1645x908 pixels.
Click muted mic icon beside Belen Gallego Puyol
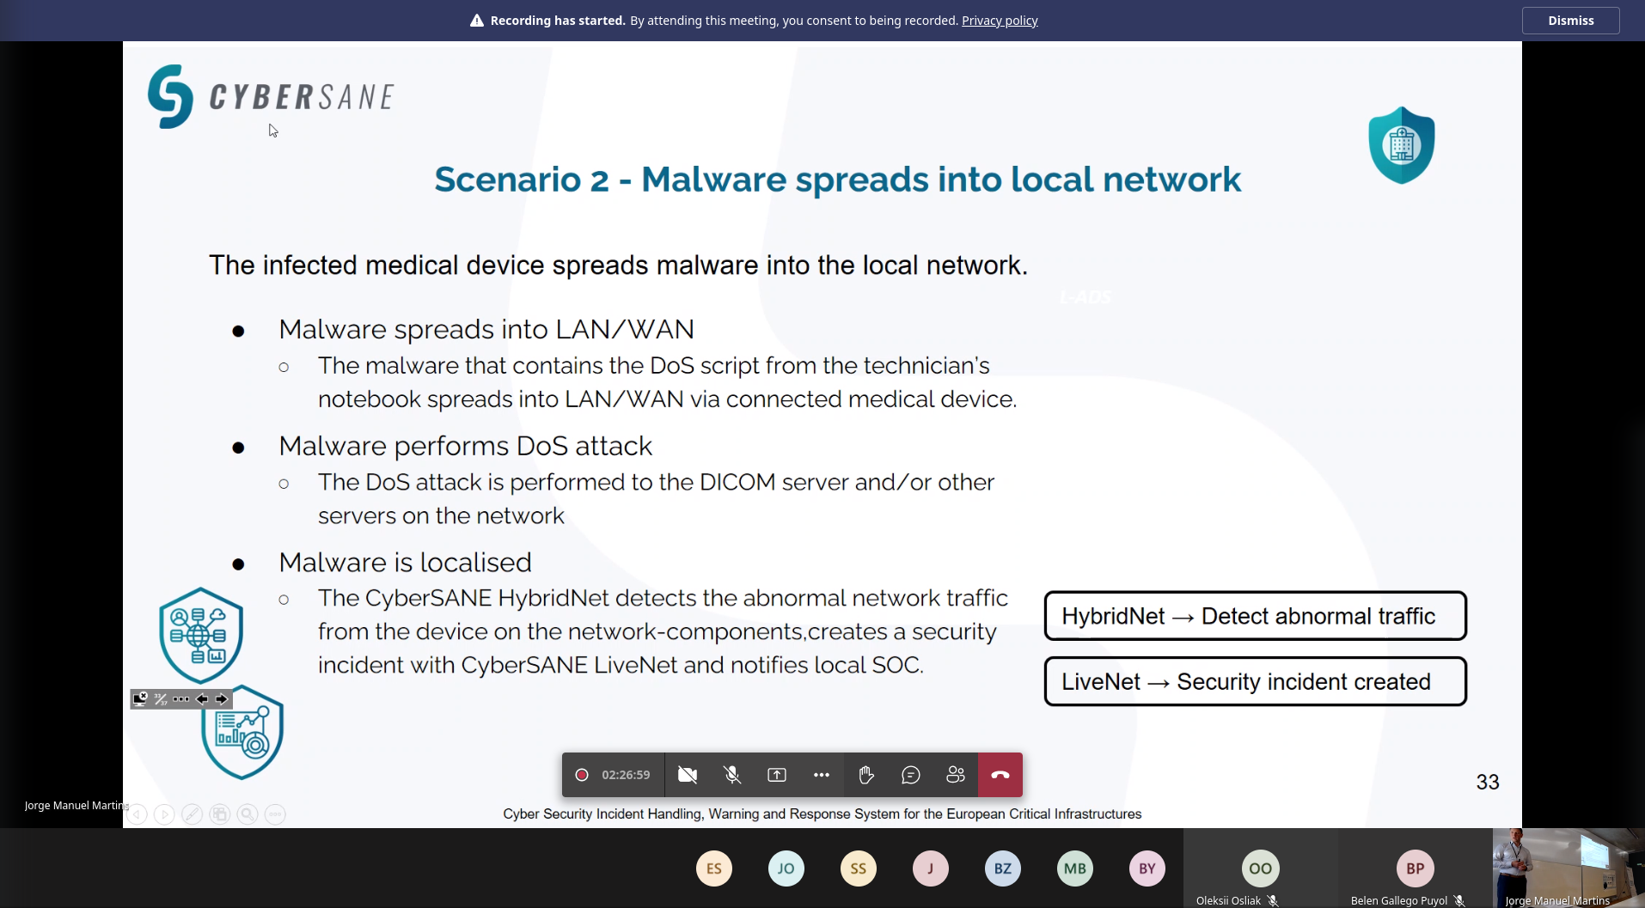[x=1459, y=901]
